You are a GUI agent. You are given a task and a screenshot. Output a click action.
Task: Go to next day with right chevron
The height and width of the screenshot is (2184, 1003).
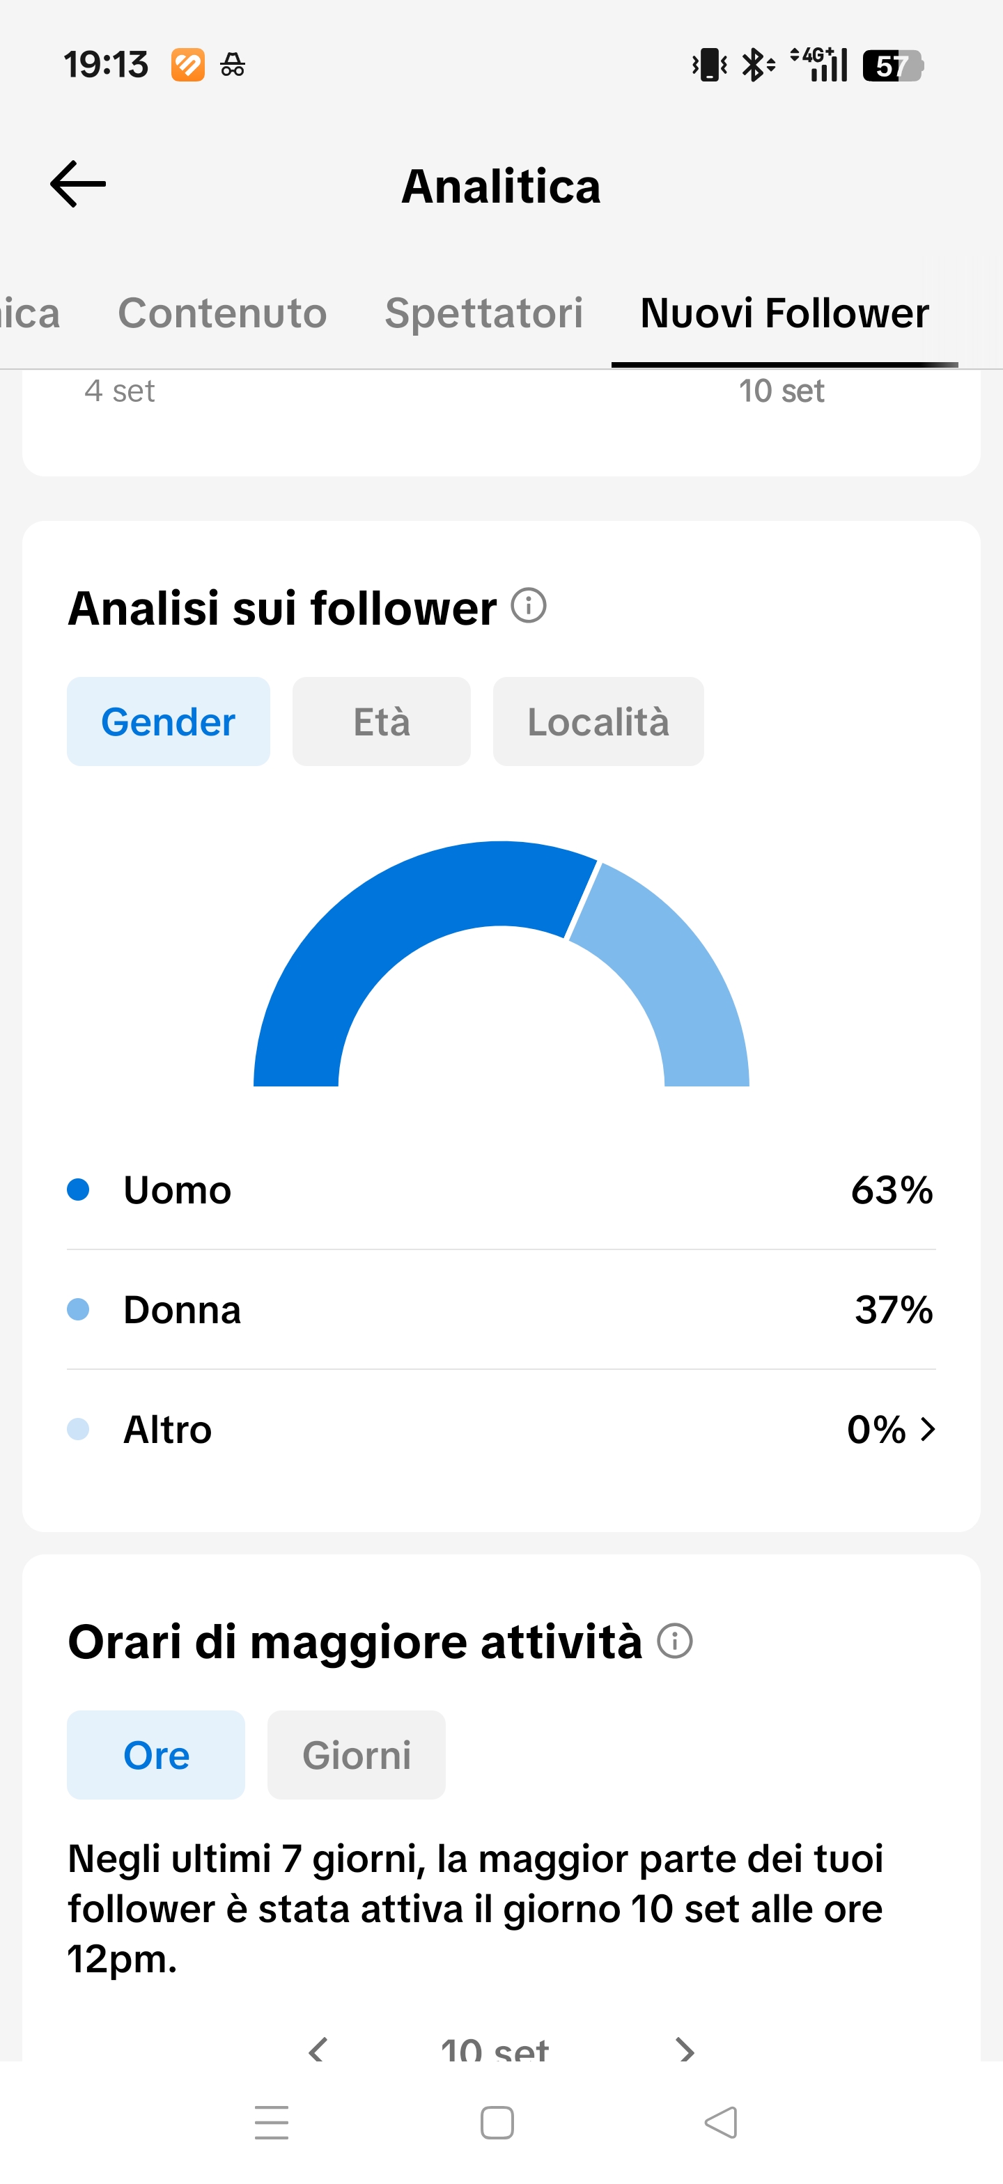point(685,2050)
